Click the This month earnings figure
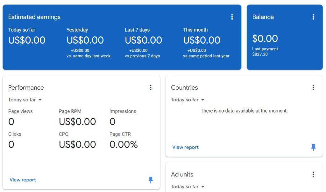 click(x=202, y=40)
